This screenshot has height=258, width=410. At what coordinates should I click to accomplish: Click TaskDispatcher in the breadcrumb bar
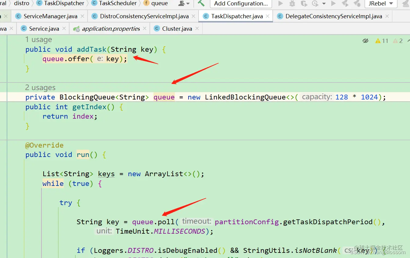click(x=64, y=3)
